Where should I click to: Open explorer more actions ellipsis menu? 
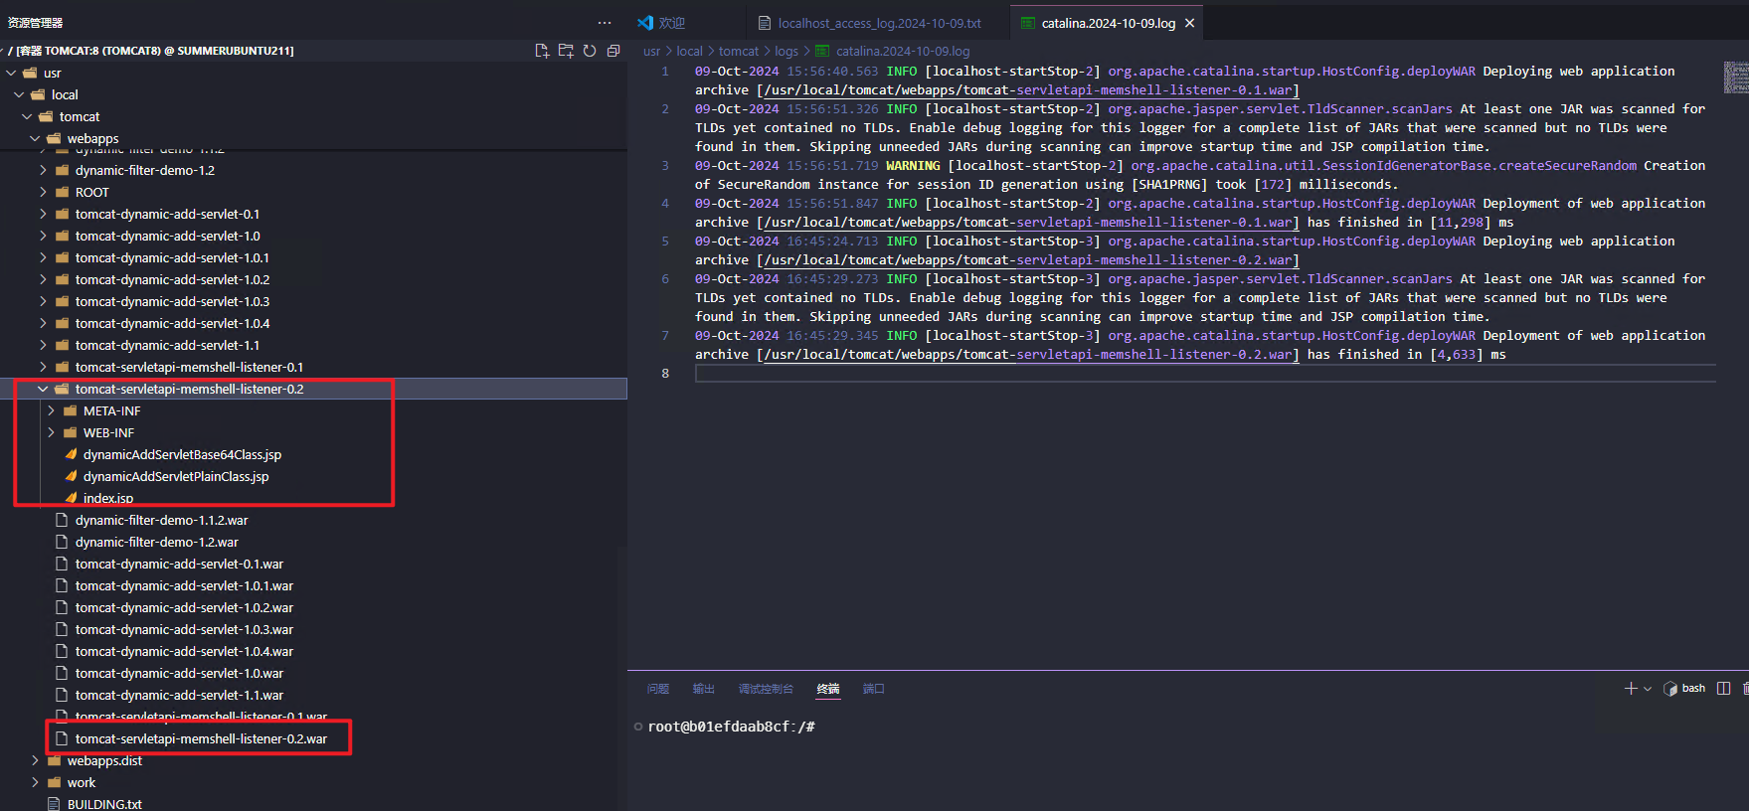pyautogui.click(x=605, y=23)
